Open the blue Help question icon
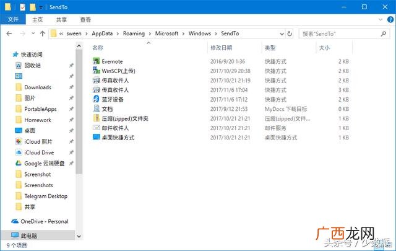This screenshot has width=396, height=251. [x=390, y=19]
